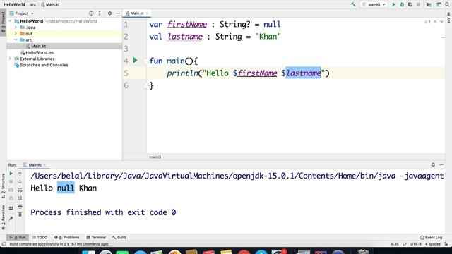Viewport: 452px width, 254px height.
Task: Pin the Run tab
Action: (x=11, y=219)
